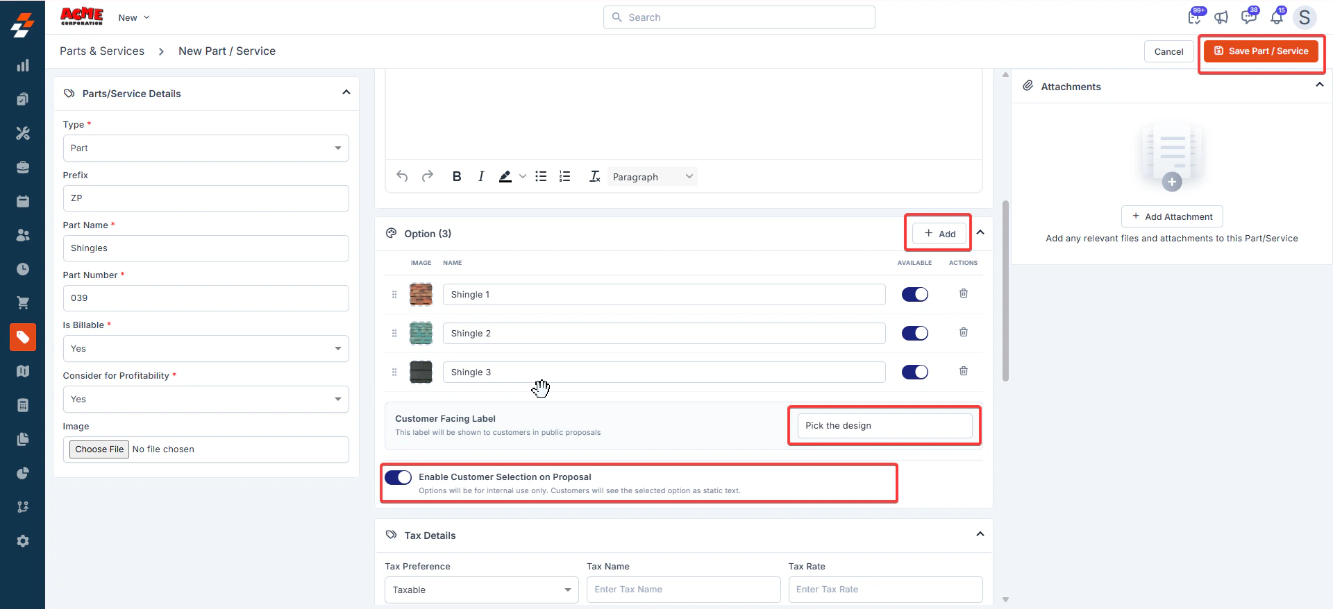Click the Part Name field containing Shingles
The image size is (1333, 609).
206,248
